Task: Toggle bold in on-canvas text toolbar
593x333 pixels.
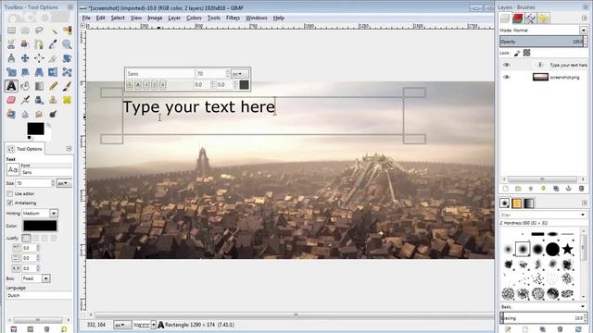Action: tap(138, 84)
